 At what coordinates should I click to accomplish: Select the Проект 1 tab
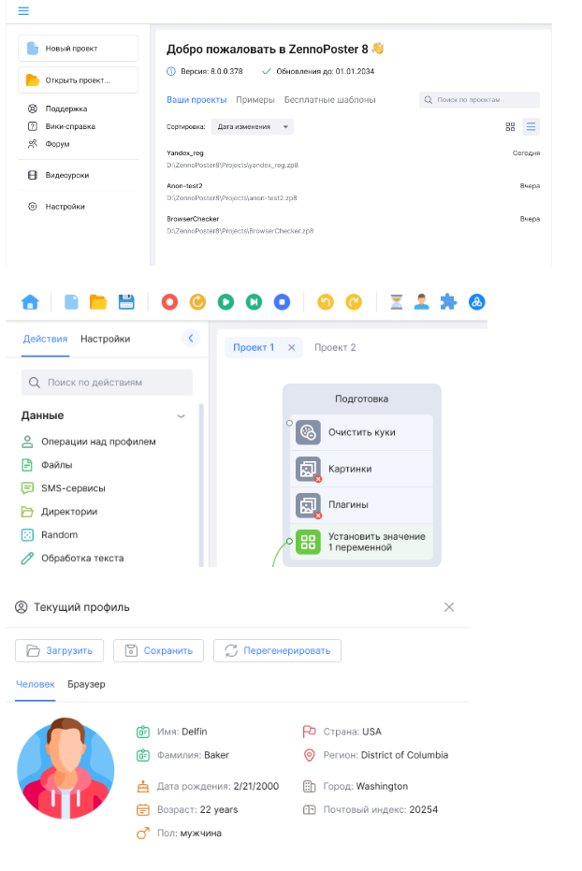tap(254, 347)
